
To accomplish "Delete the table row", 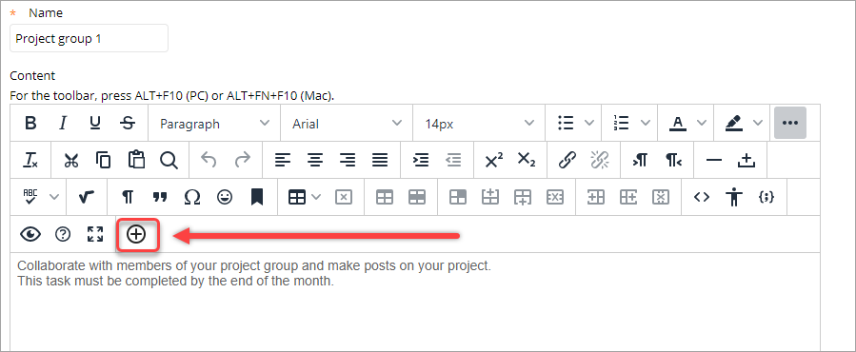I will [x=555, y=197].
